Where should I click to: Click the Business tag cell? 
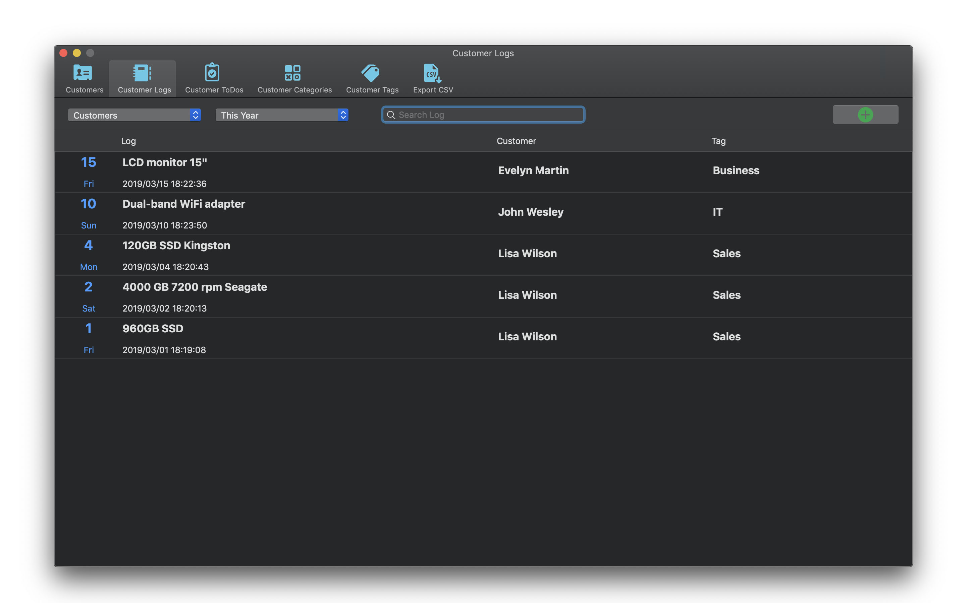point(736,171)
